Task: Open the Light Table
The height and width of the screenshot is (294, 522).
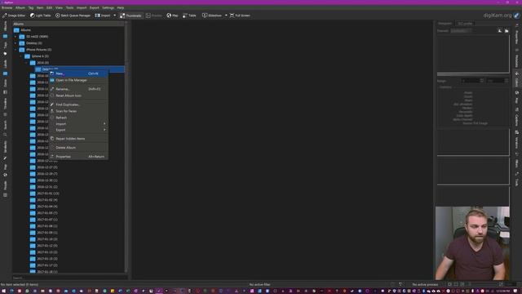Action: [x=41, y=16]
